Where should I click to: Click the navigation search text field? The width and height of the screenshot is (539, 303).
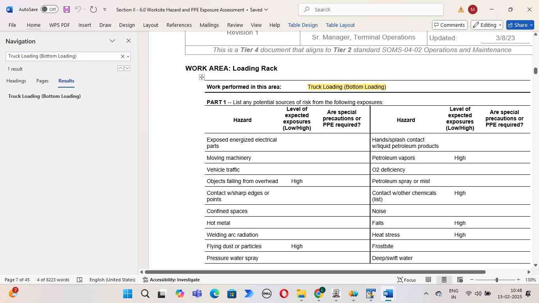tap(63, 56)
